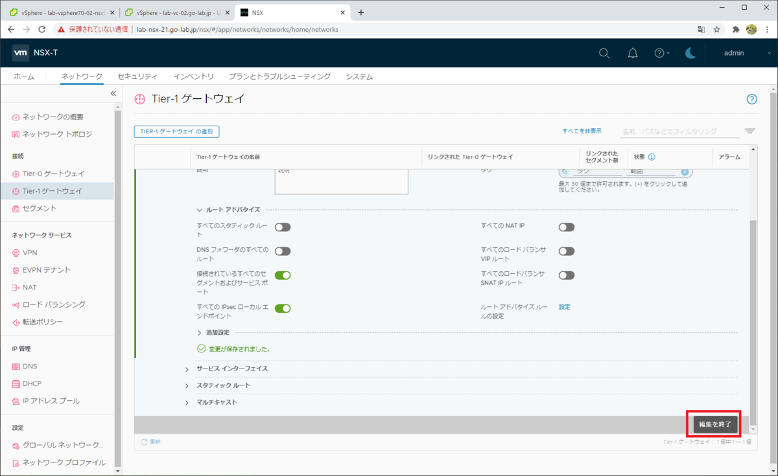Screen dimensions: 778x476
Task: Click the page vertical scrollbar
Action: [773, 278]
